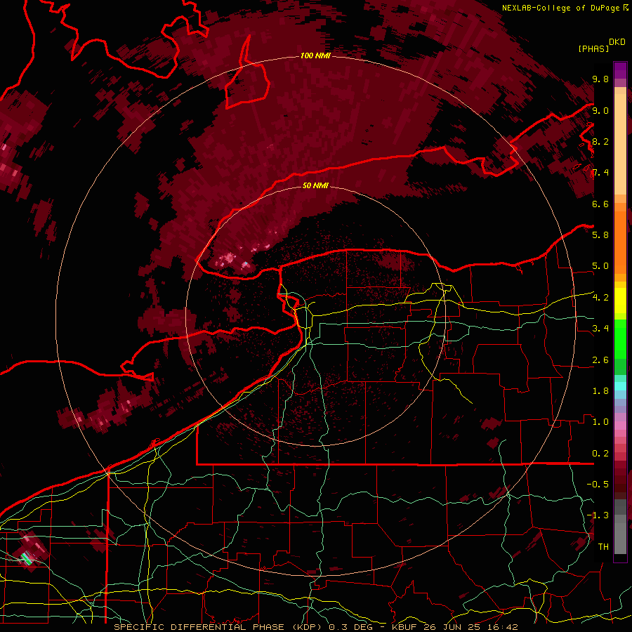Pick the purple top band of the color scale
This screenshot has width=632, height=632.
tap(620, 70)
